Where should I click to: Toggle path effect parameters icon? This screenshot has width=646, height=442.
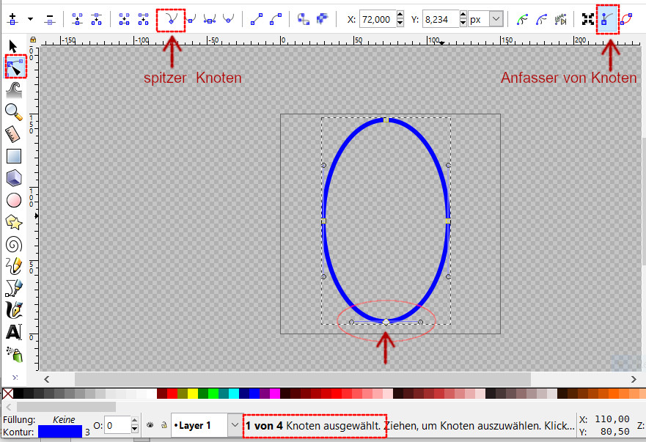561,19
